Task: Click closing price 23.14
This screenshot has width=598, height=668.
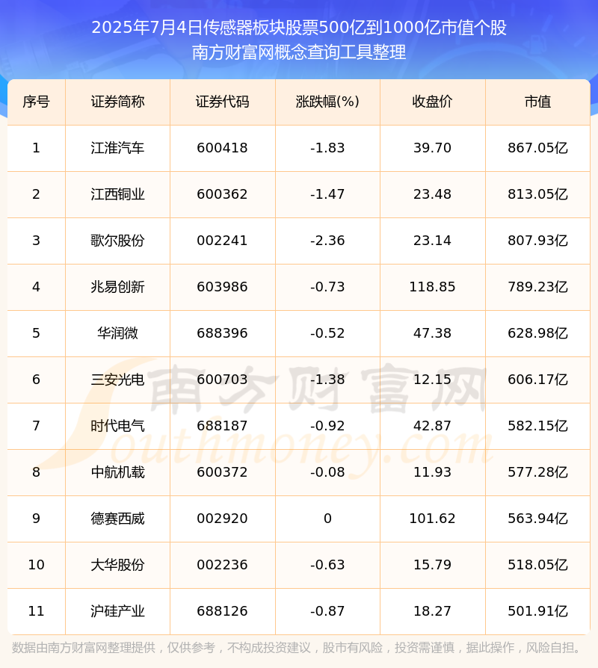Action: point(432,241)
